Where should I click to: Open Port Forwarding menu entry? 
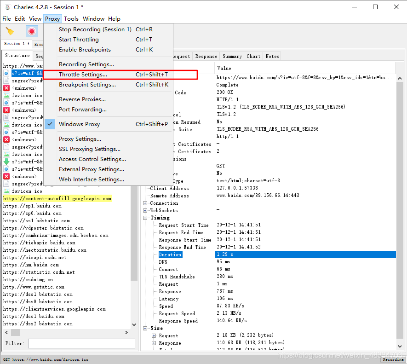(109, 110)
